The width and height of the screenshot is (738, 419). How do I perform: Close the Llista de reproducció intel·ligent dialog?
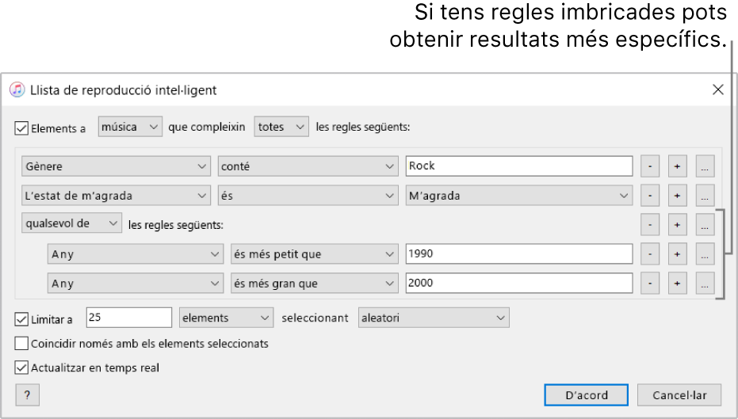pos(717,90)
